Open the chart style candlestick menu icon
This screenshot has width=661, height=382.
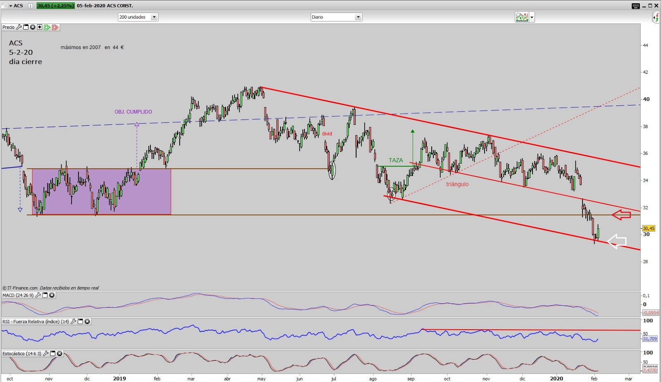[5, 6]
